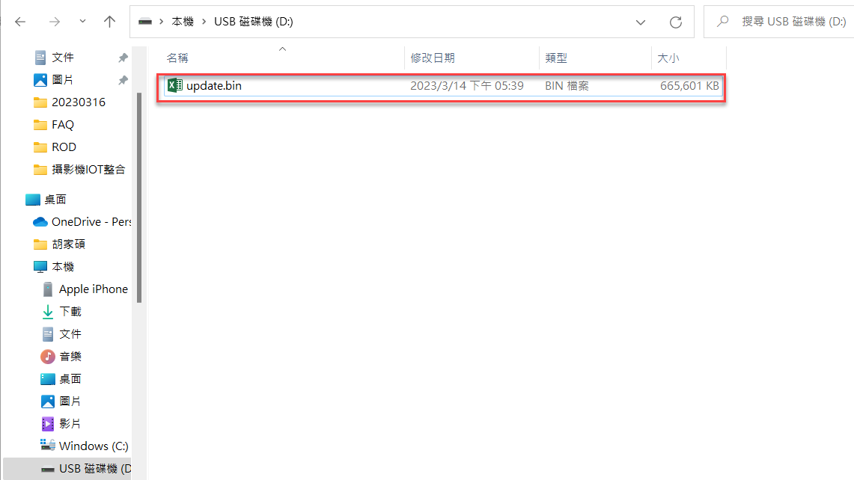This screenshot has width=854, height=480.
Task: Go up one folder level
Action: tap(109, 22)
